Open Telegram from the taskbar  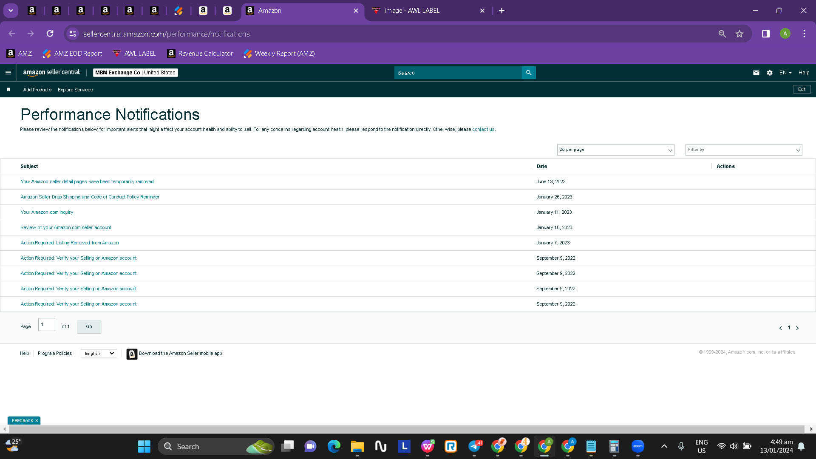click(474, 446)
